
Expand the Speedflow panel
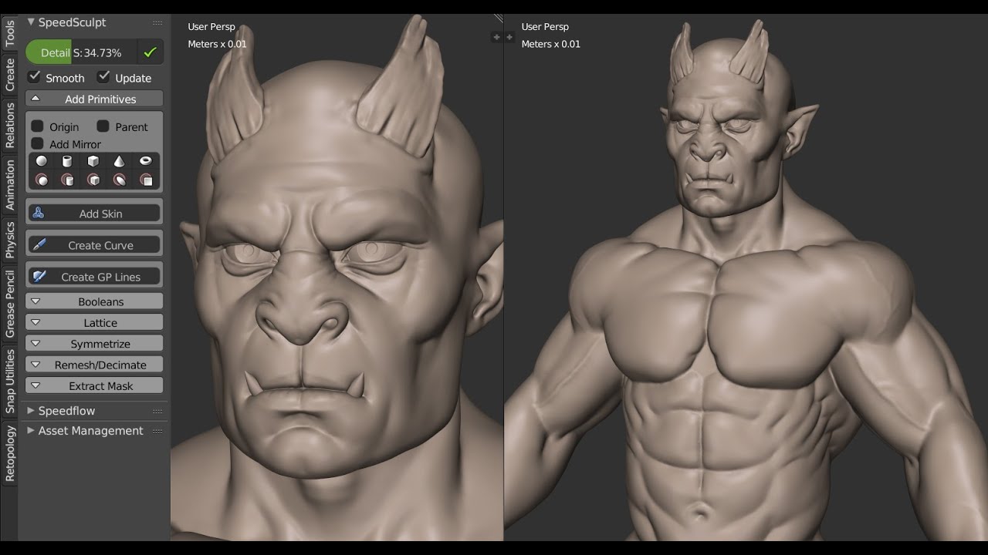[31, 411]
